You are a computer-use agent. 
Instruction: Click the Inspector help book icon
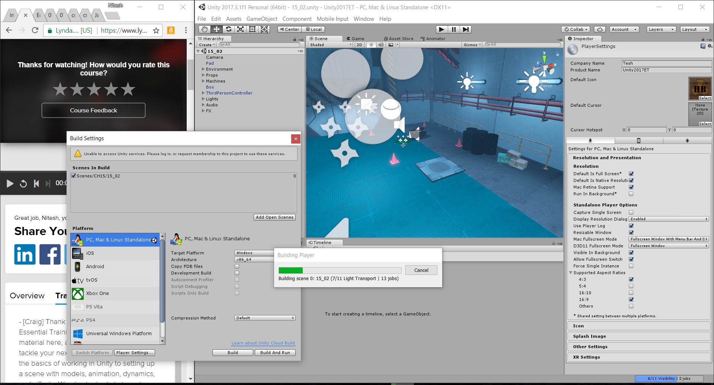(x=703, y=46)
